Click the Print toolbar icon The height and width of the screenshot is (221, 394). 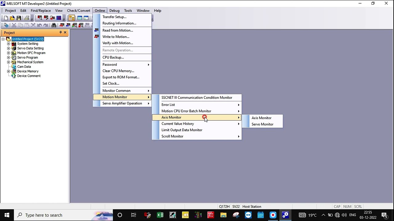[26, 18]
